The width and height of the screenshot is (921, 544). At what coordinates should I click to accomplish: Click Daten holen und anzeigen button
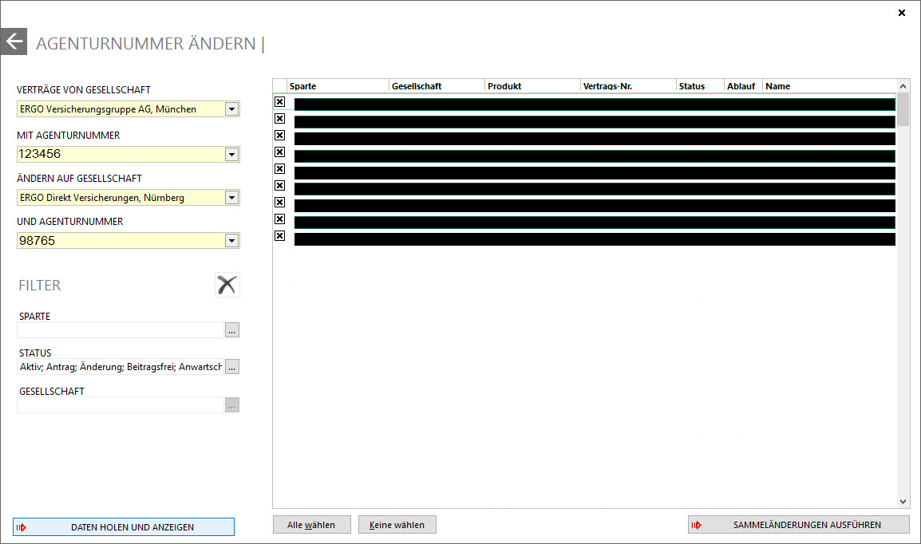click(x=124, y=527)
